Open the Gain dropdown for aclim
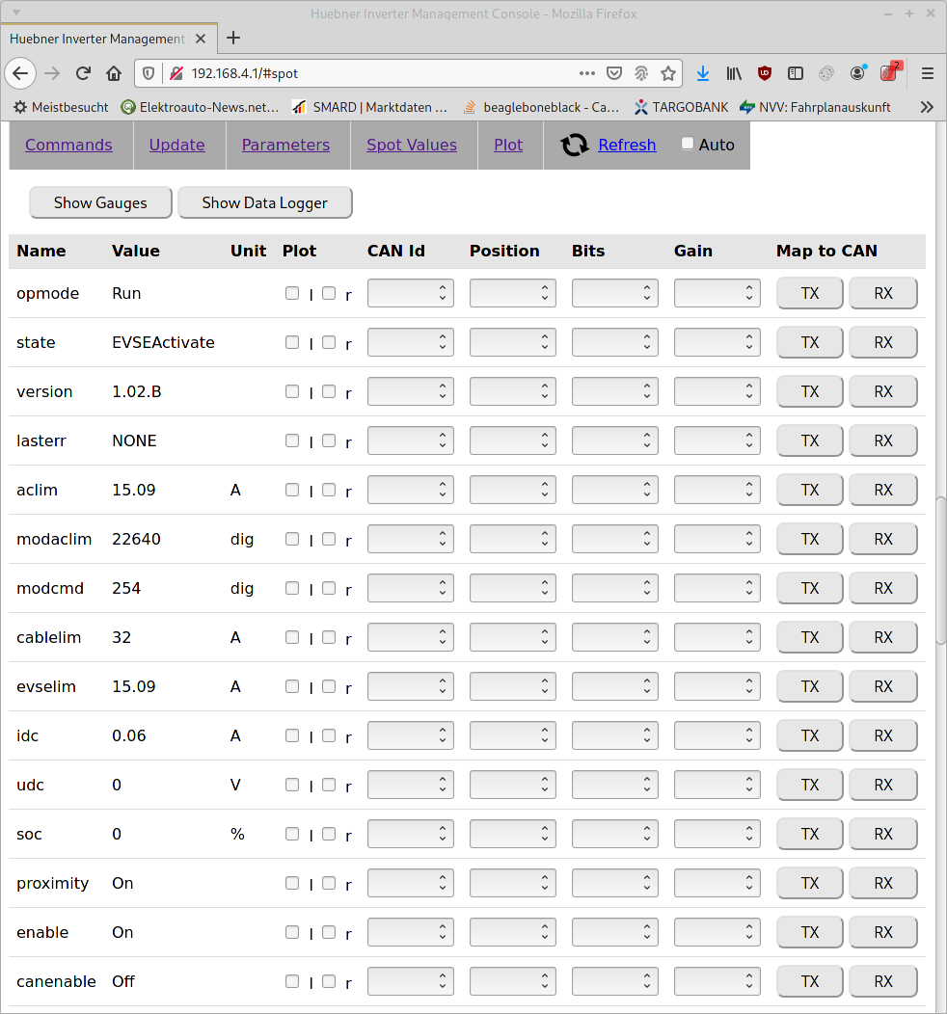This screenshot has height=1014, width=947. coord(717,490)
